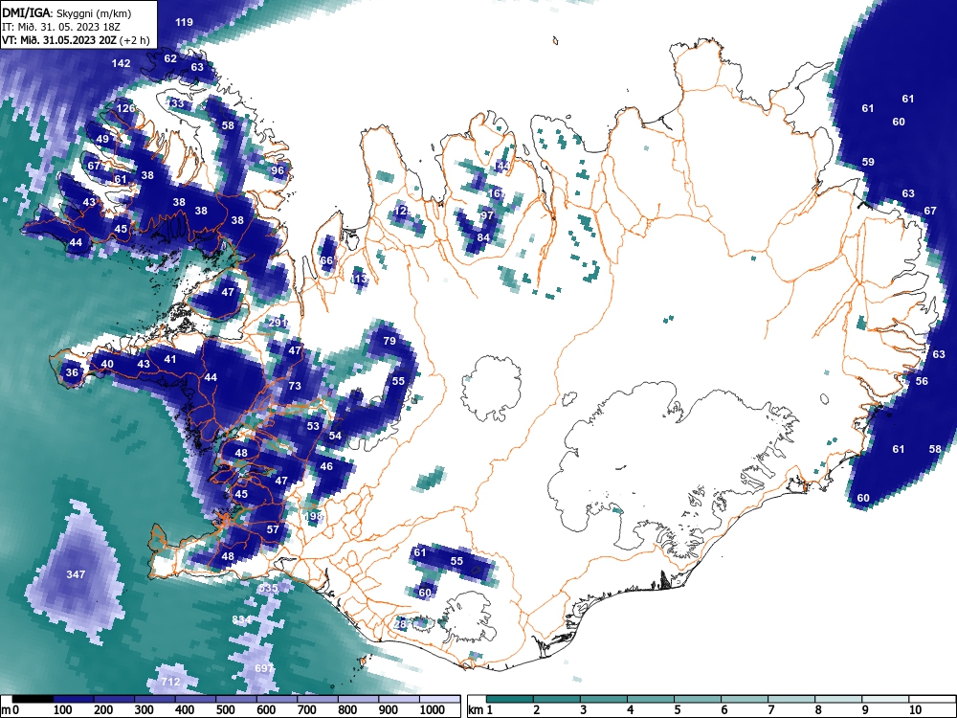Click the visibility value '335'
The height and width of the screenshot is (718, 957).
(269, 588)
